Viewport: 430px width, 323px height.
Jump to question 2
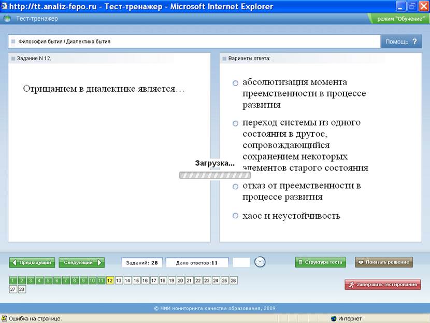[x=22, y=280]
